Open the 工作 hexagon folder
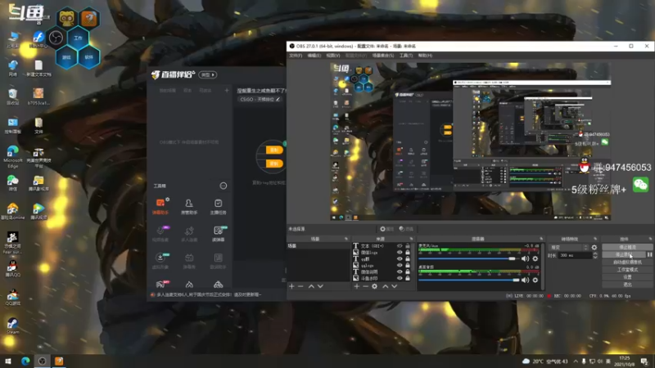655x368 pixels. pos(78,38)
